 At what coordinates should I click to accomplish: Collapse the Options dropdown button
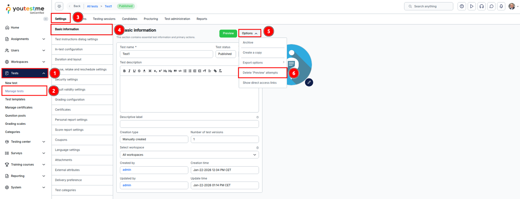(x=250, y=33)
